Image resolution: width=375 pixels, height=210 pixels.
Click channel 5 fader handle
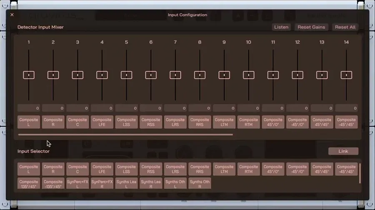click(x=126, y=75)
